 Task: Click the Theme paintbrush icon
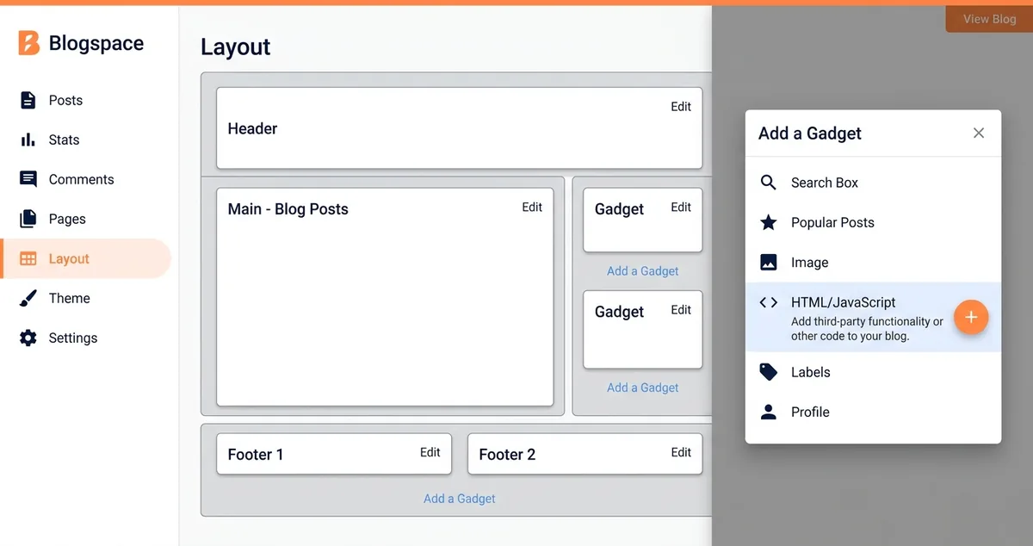(x=28, y=298)
